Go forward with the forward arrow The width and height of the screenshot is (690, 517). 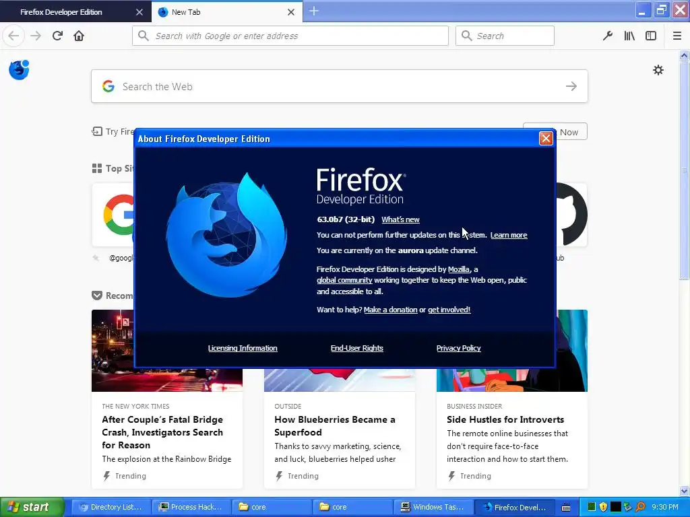pos(36,36)
